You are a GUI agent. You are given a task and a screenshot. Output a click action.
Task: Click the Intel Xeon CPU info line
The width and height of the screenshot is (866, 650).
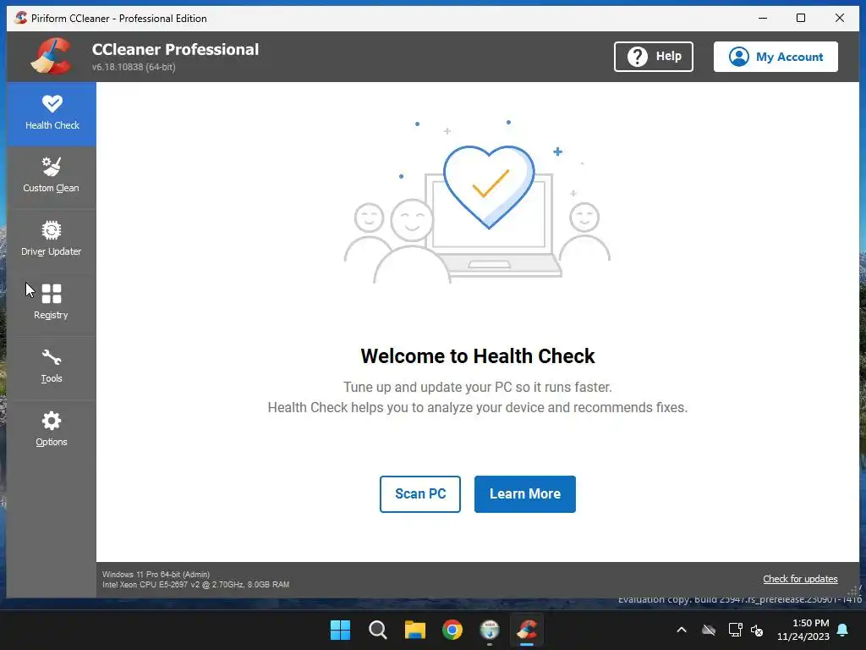195,584
